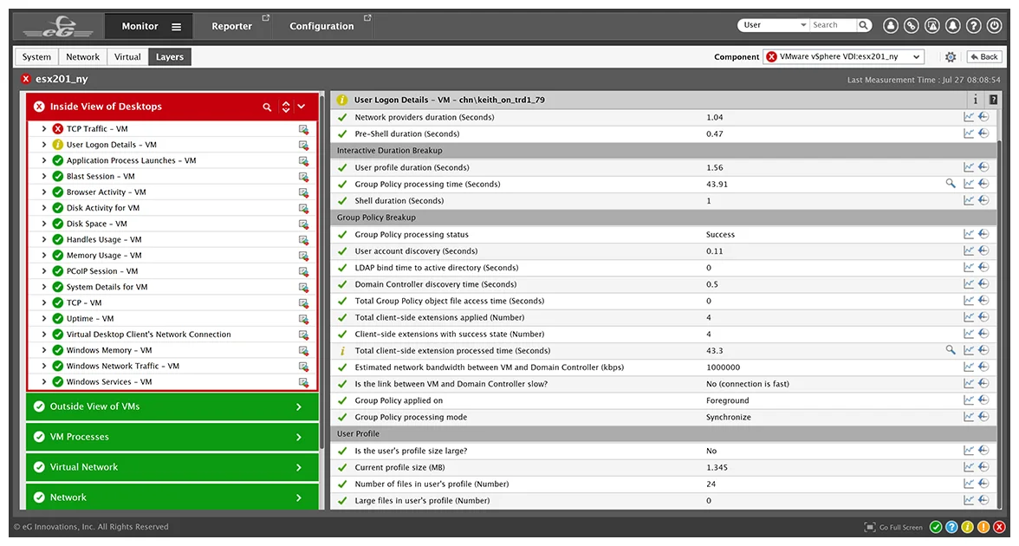The width and height of the screenshot is (1019, 546).
Task: Open the edit icon for User Logon Details - VM
Action: [303, 145]
